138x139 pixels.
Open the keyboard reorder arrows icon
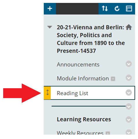[x=105, y=8]
